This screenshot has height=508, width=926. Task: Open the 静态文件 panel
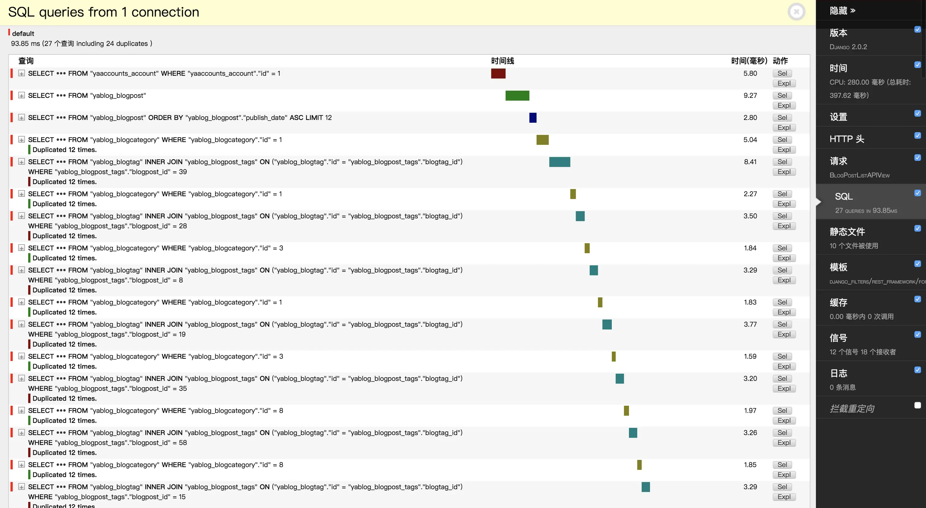(x=847, y=232)
